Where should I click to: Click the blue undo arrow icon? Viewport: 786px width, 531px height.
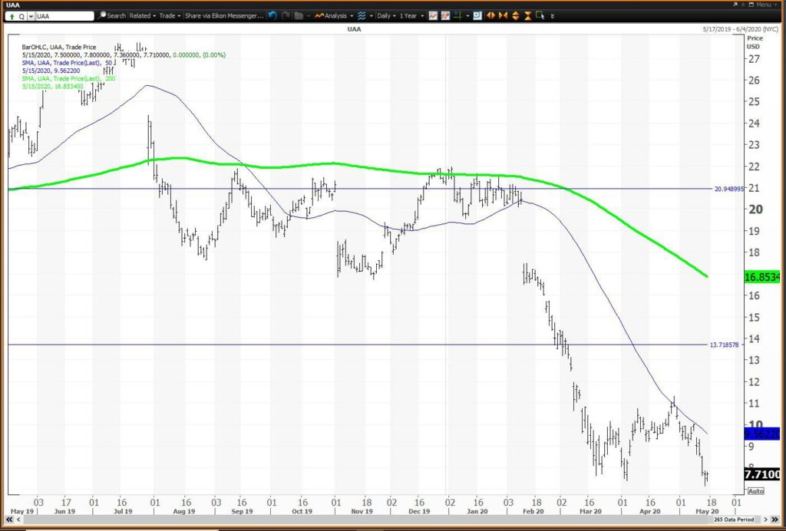pyautogui.click(x=272, y=16)
